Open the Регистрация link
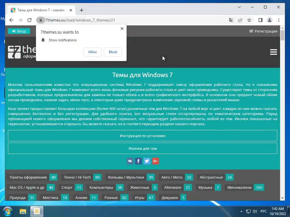The width and height of the screenshot is (290, 217). click(x=263, y=31)
